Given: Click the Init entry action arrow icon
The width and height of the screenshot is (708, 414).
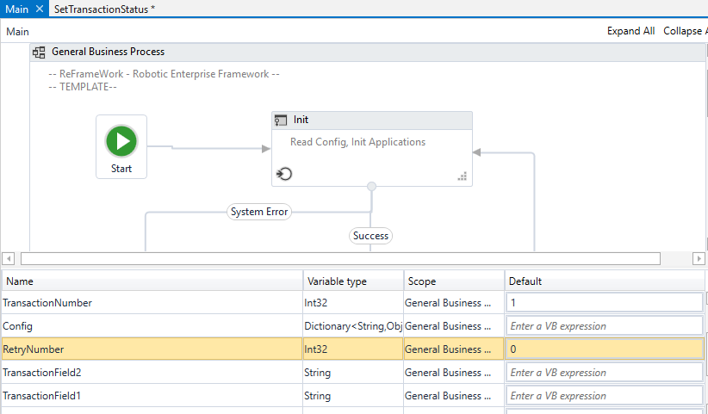Looking at the screenshot, I should pos(284,175).
